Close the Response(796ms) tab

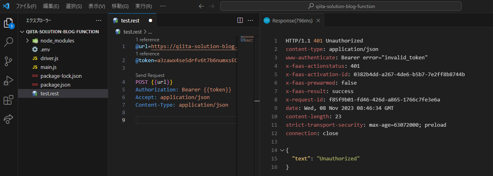pos(319,21)
